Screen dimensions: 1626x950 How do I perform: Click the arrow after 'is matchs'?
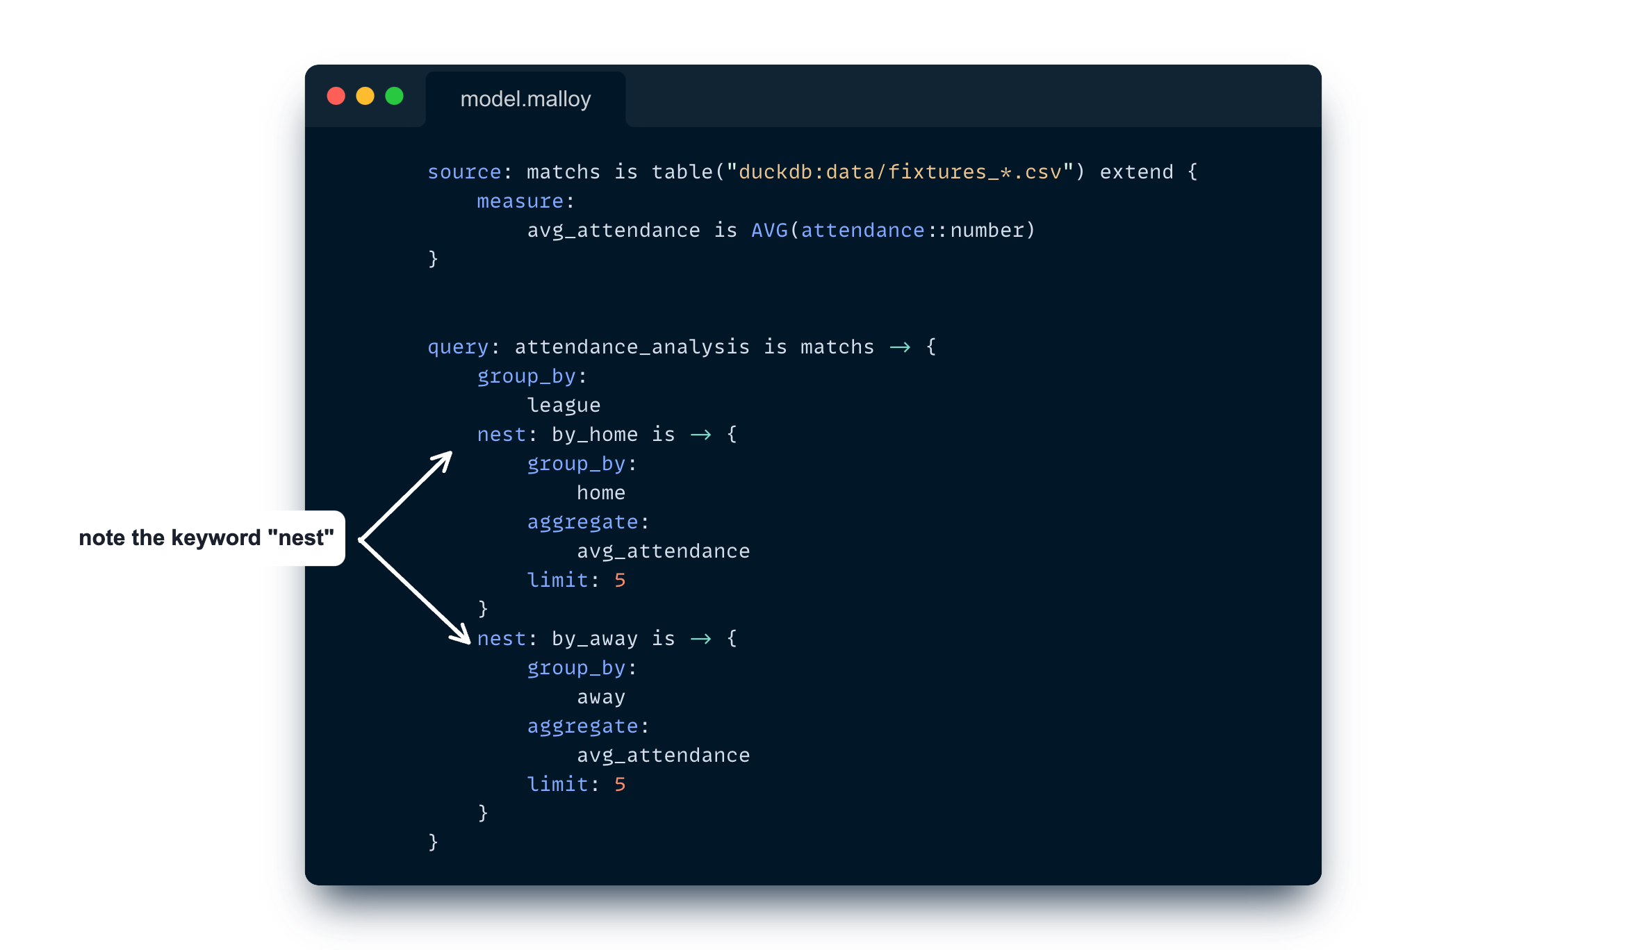[x=900, y=347]
